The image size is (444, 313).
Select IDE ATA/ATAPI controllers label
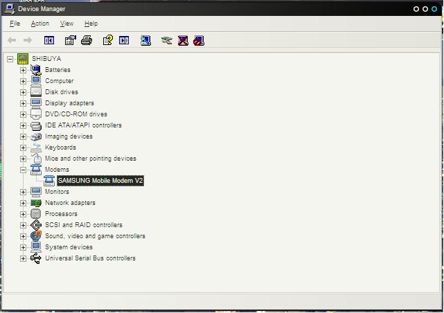pos(83,125)
